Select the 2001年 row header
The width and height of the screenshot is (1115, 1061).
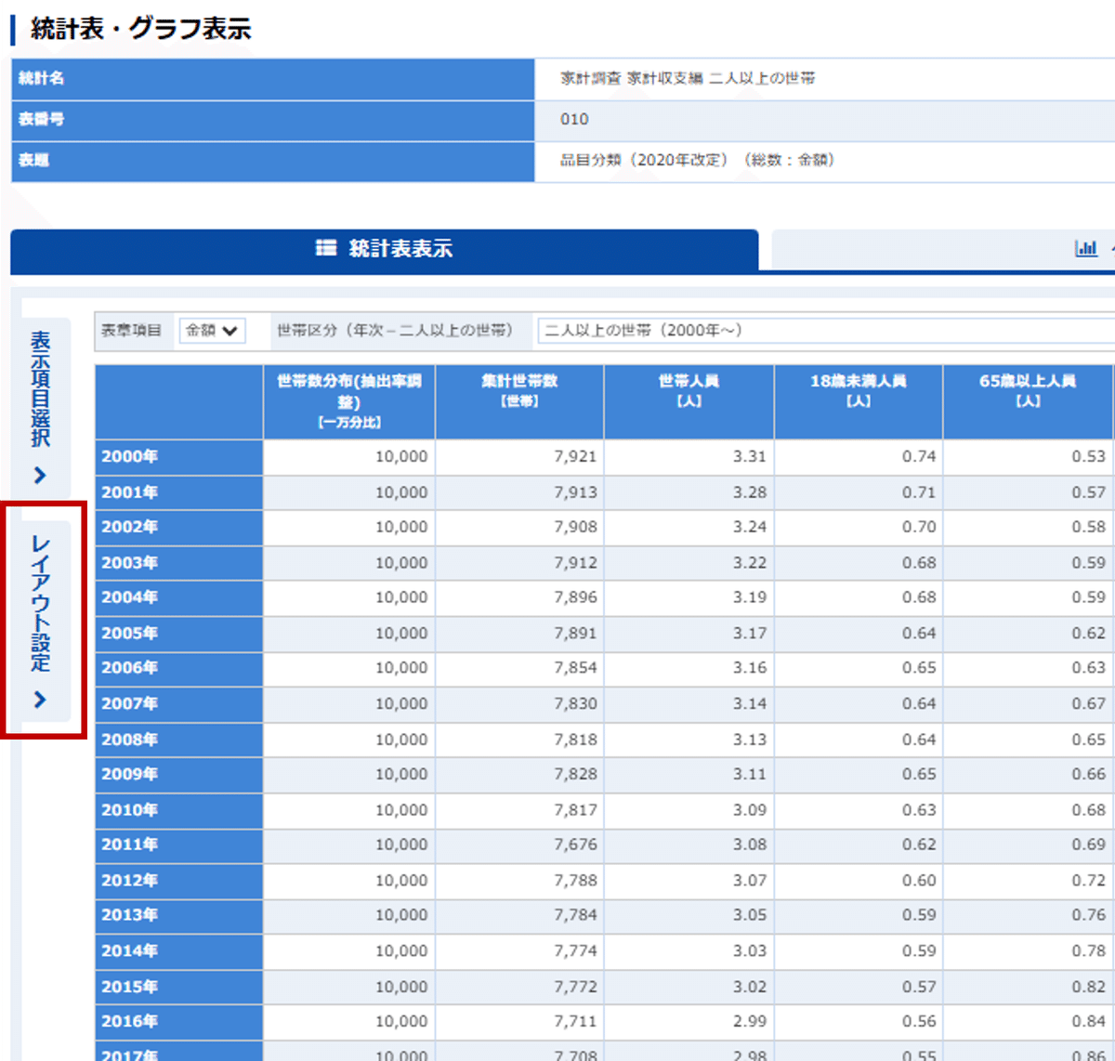(179, 492)
